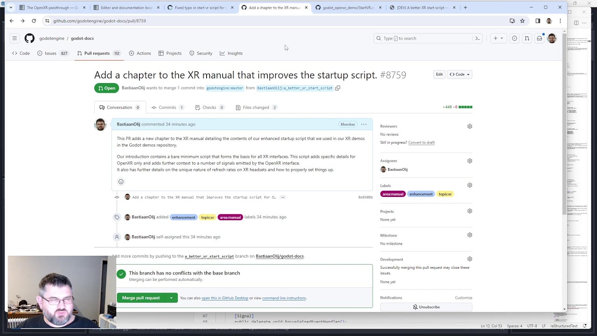Viewport: 597px width, 336px height.
Task: Click the Merge pull request button
Action: pyautogui.click(x=141, y=298)
